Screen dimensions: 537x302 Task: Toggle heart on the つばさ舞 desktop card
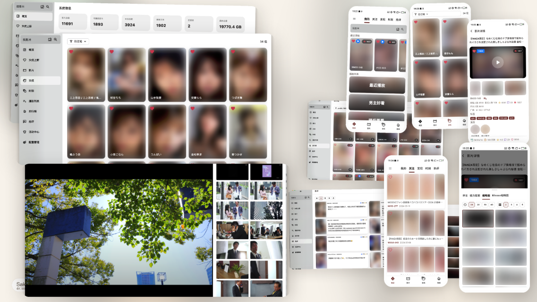(233, 51)
